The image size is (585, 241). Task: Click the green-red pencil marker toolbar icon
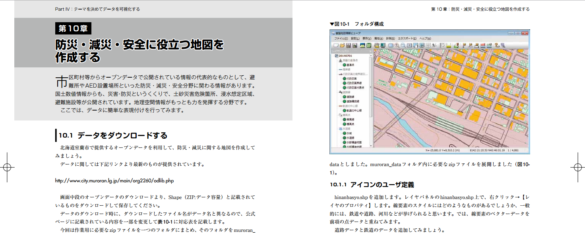tap(456, 45)
